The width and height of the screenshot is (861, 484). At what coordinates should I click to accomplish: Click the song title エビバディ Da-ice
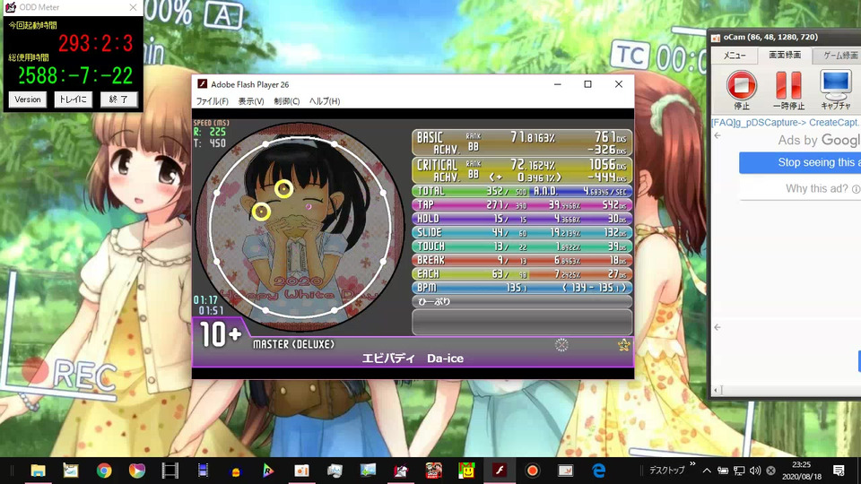click(x=413, y=359)
